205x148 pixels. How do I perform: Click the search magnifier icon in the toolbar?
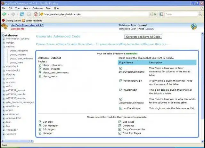[x=200, y=14]
